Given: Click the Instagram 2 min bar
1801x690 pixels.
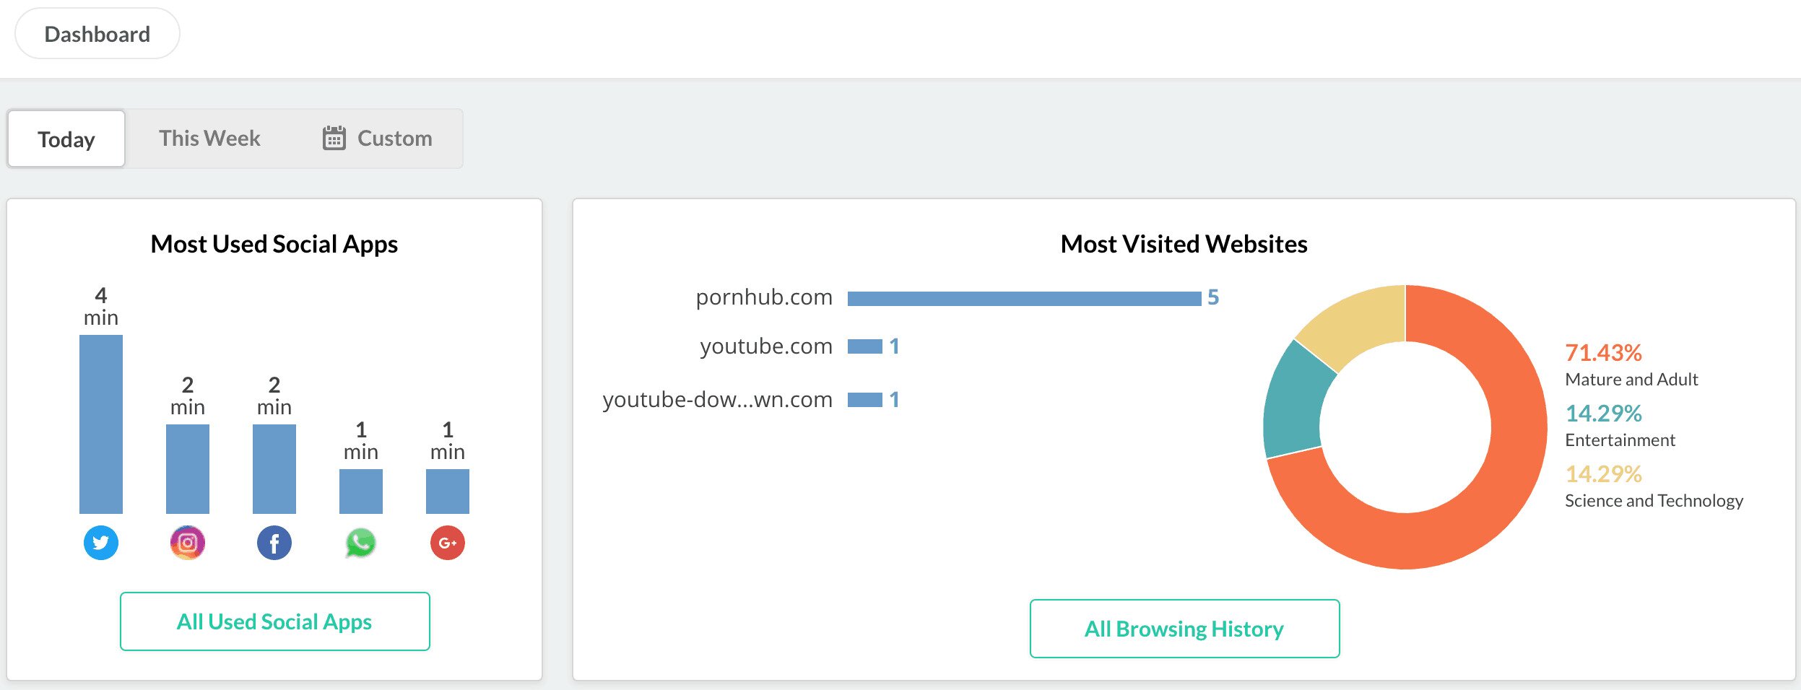Looking at the screenshot, I should (188, 469).
